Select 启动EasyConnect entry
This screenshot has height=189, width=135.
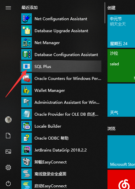[x=61, y=184]
